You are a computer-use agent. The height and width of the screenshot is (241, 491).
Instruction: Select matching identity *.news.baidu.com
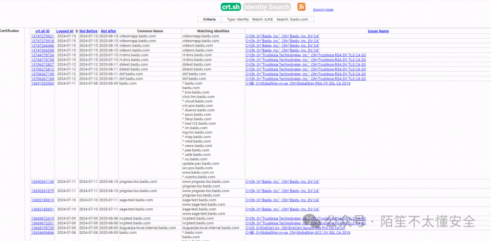click(197, 146)
